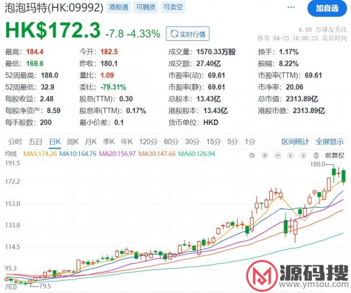The width and height of the screenshot is (351, 293).
Task: Click the change value -7.8 -4.33%
Action: 133,34
